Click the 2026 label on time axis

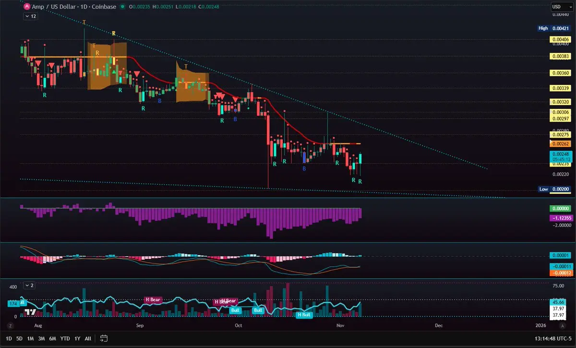pos(540,325)
